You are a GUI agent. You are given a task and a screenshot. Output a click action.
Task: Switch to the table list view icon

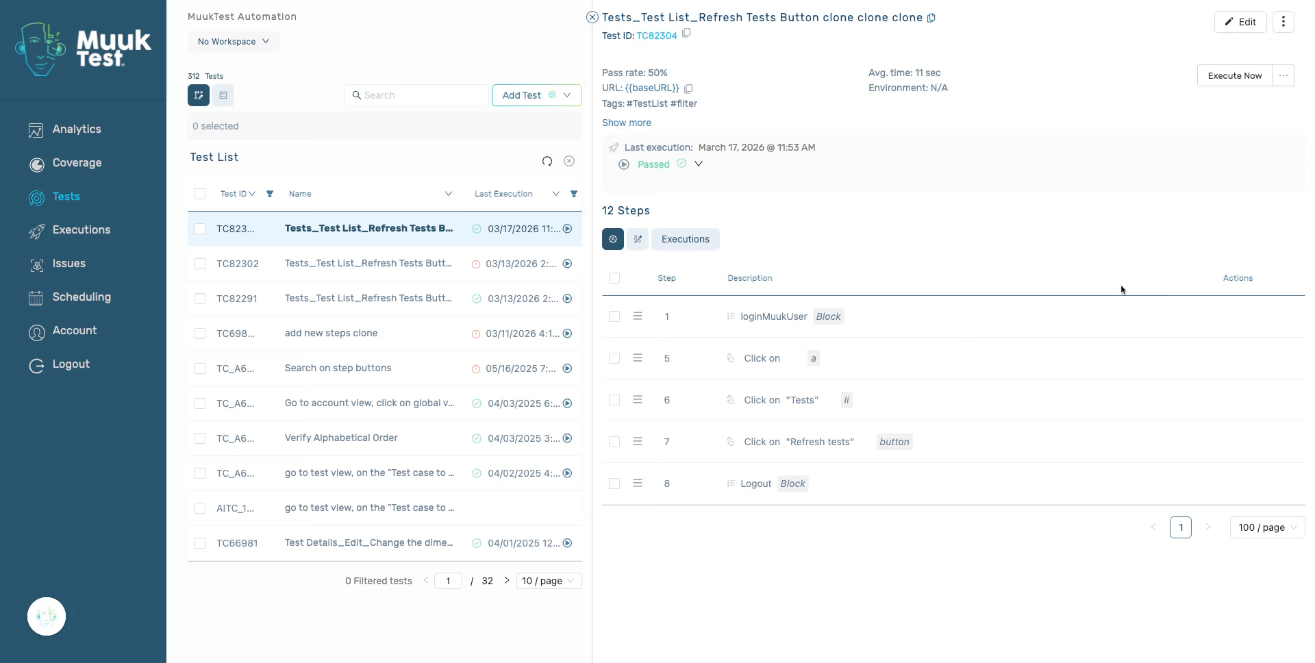pos(223,95)
